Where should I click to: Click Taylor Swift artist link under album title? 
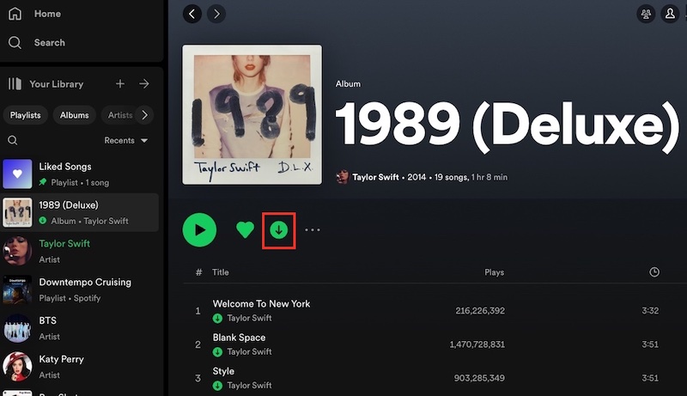click(x=375, y=177)
